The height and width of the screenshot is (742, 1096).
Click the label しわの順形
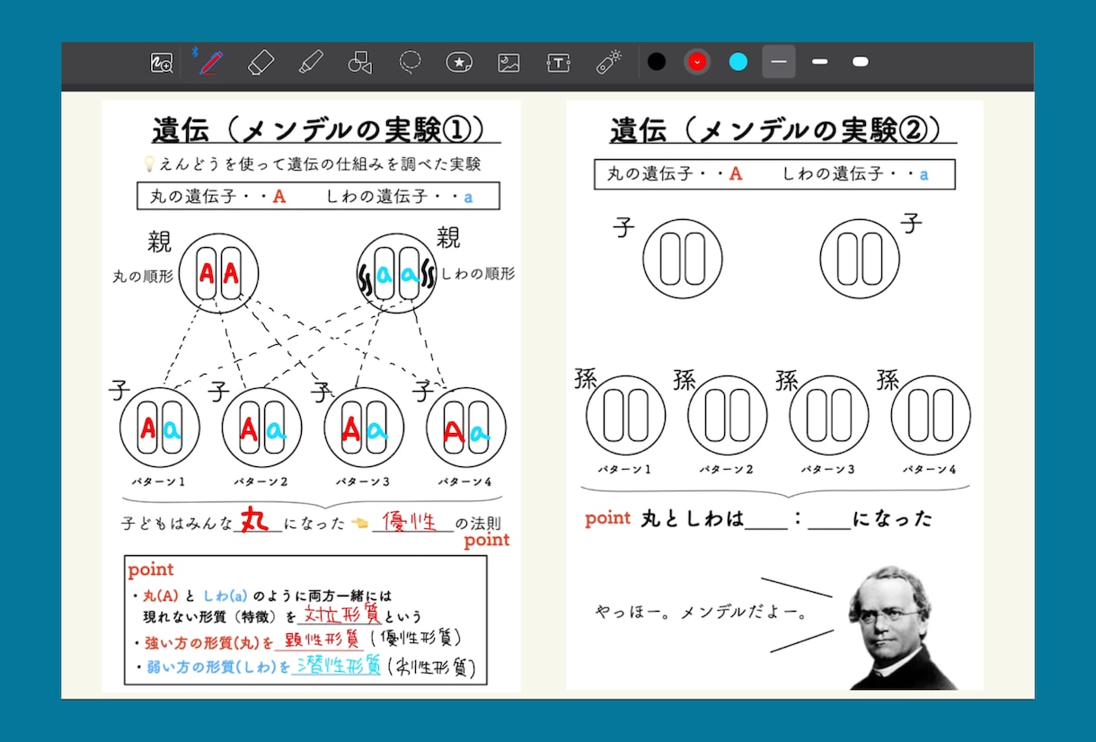point(478,274)
